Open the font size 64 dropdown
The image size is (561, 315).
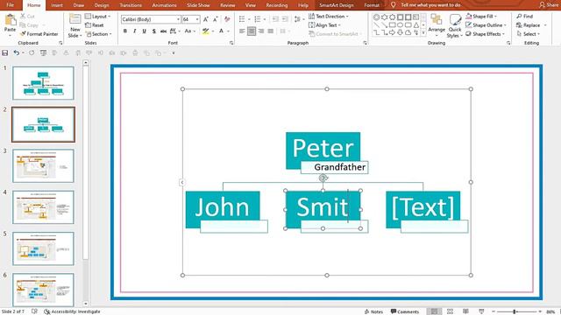pos(197,19)
